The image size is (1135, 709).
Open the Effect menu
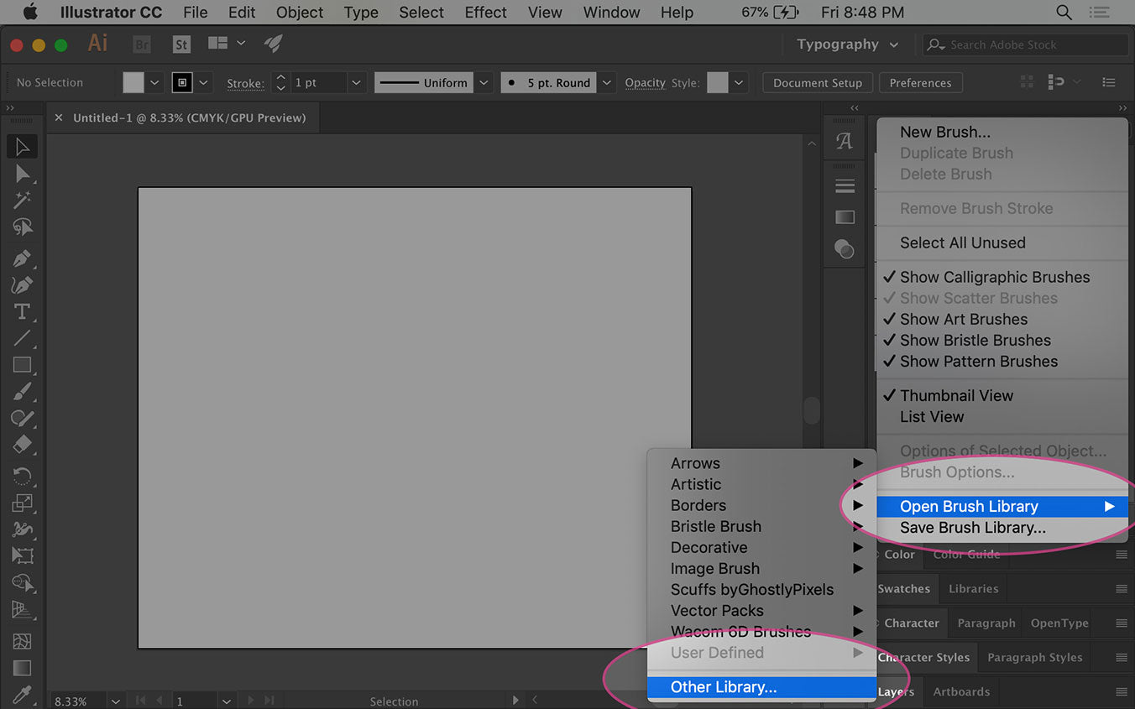(485, 12)
